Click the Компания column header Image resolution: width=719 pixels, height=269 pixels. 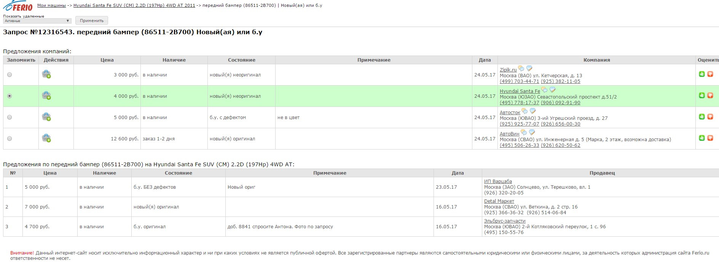point(596,60)
